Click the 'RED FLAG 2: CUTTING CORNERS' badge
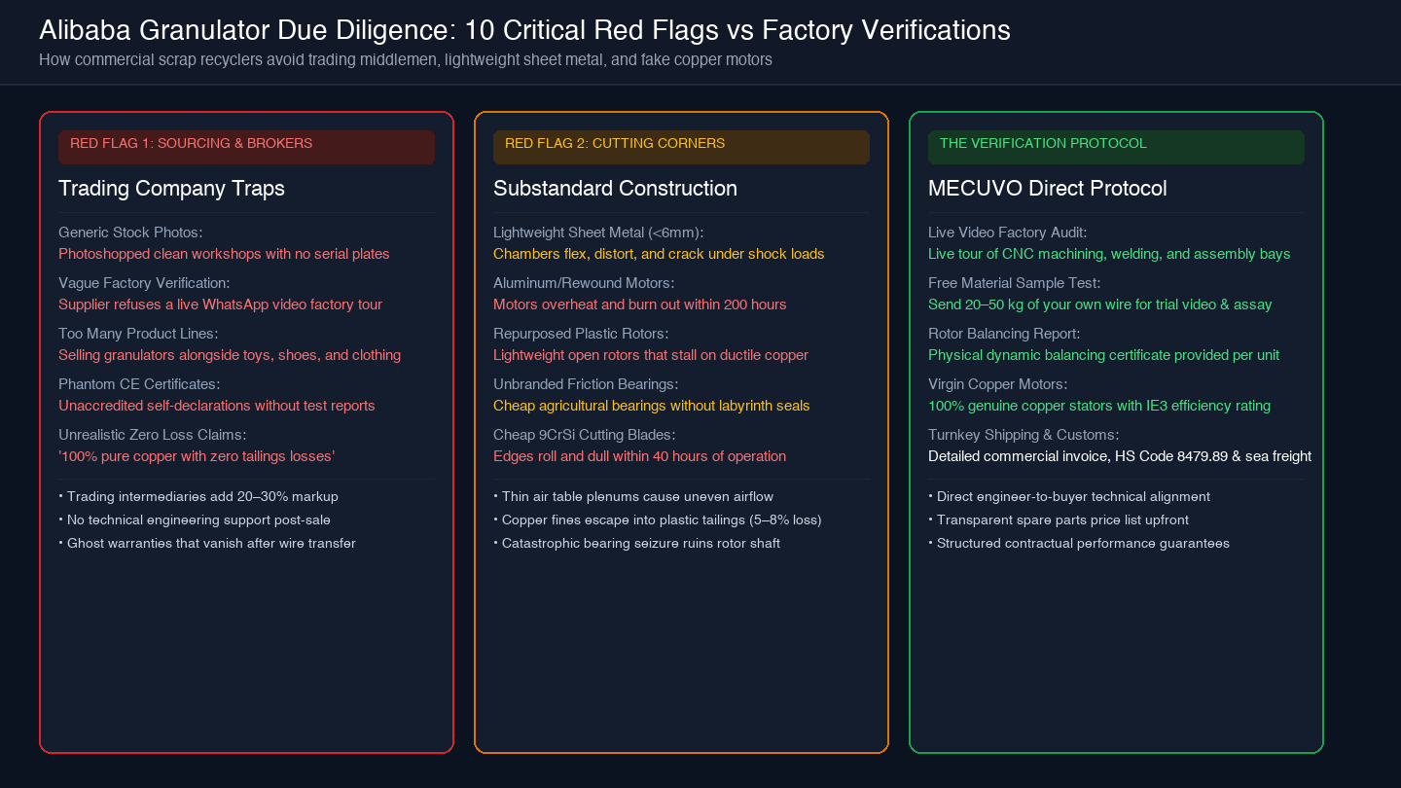This screenshot has width=1401, height=788. pyautogui.click(x=681, y=147)
